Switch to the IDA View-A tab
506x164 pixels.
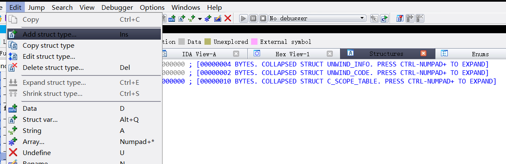tap(199, 54)
